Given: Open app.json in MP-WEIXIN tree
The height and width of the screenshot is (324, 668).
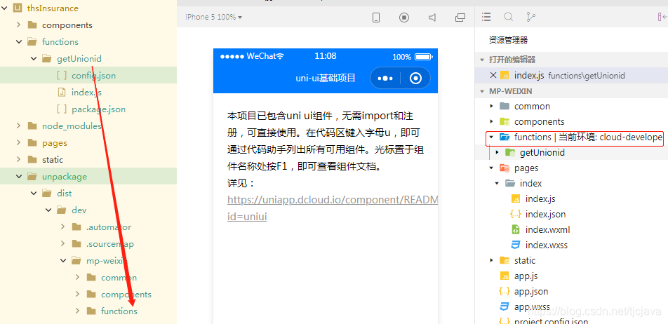Looking at the screenshot, I should pos(530,292).
